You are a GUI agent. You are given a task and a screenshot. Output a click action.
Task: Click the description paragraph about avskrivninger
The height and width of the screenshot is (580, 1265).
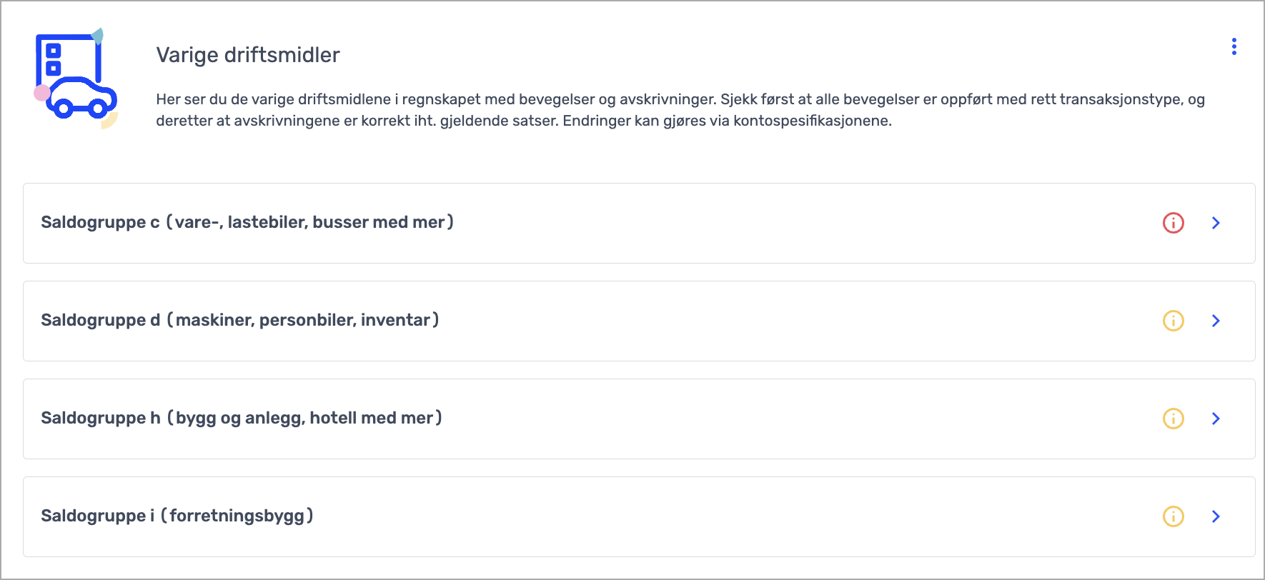pyautogui.click(x=680, y=110)
